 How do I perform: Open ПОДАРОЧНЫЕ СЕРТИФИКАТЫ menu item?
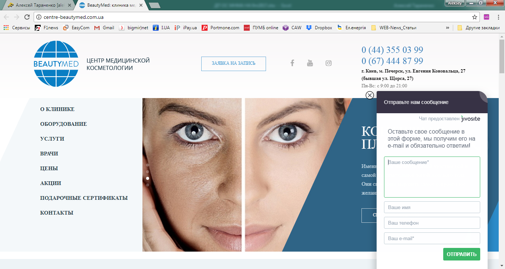[x=84, y=198]
